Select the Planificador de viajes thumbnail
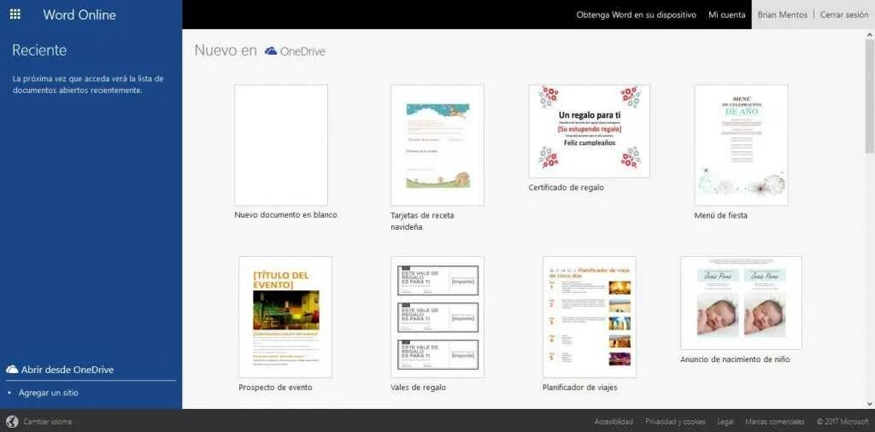The image size is (875, 432). 590,317
